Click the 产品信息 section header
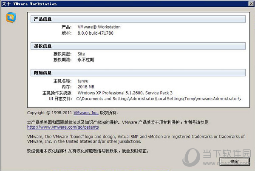 tap(138, 19)
